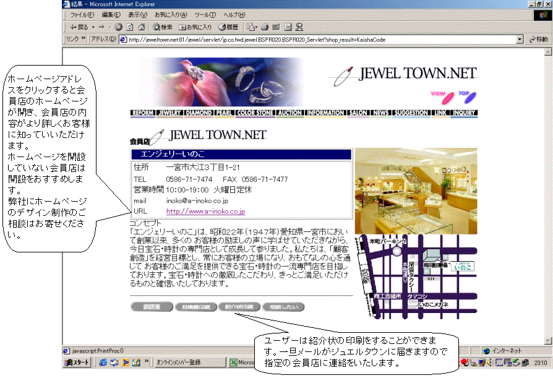
Task: Select the SALON navigation tab
Action: tap(358, 113)
